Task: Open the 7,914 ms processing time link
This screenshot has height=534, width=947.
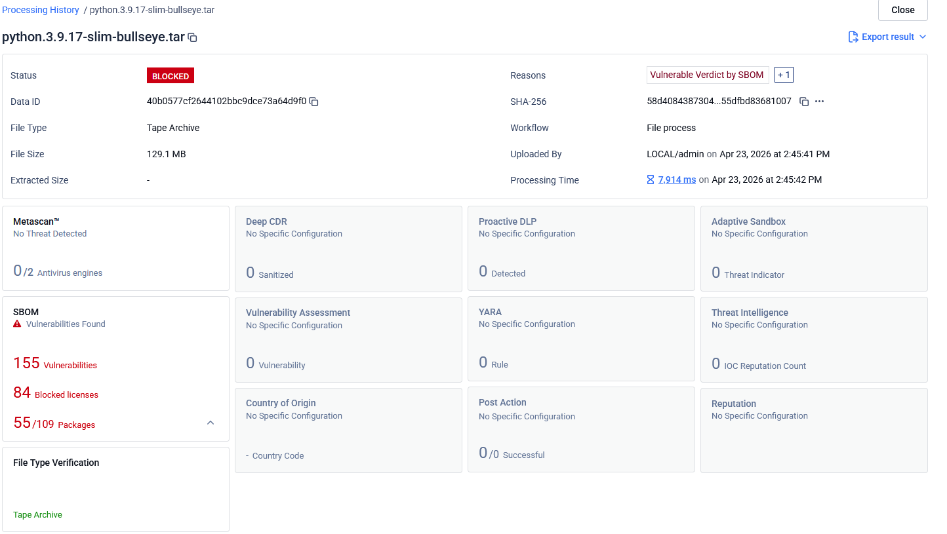Action: coord(677,180)
